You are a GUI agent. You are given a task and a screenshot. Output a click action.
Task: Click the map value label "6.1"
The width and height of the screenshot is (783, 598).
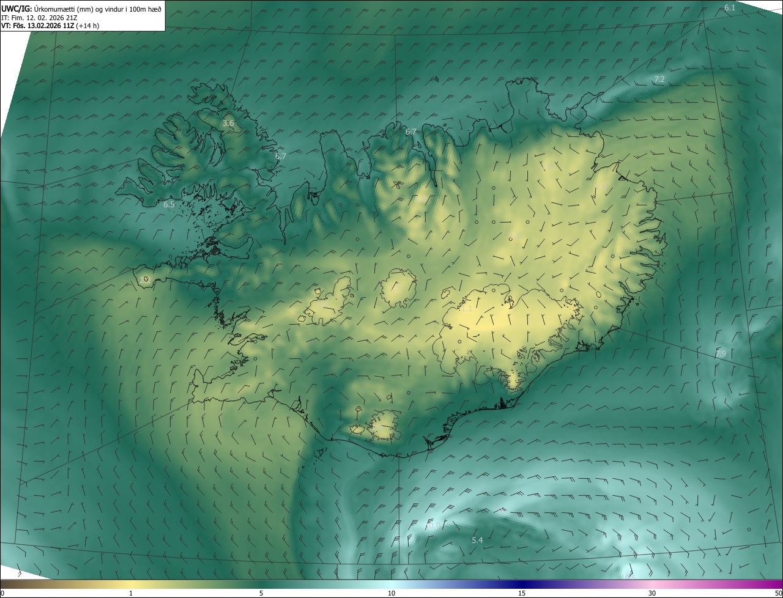730,7
